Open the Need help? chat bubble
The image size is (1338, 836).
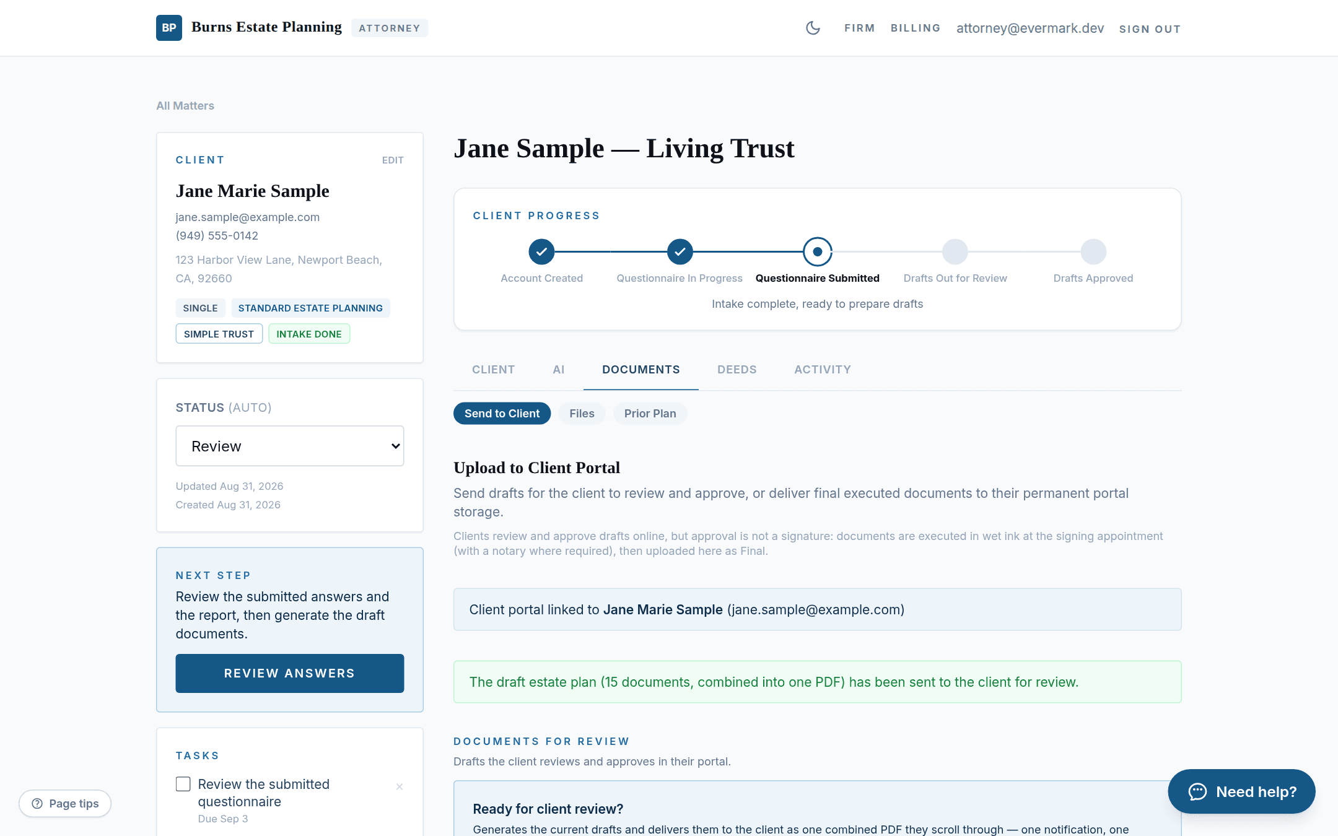point(1241,791)
